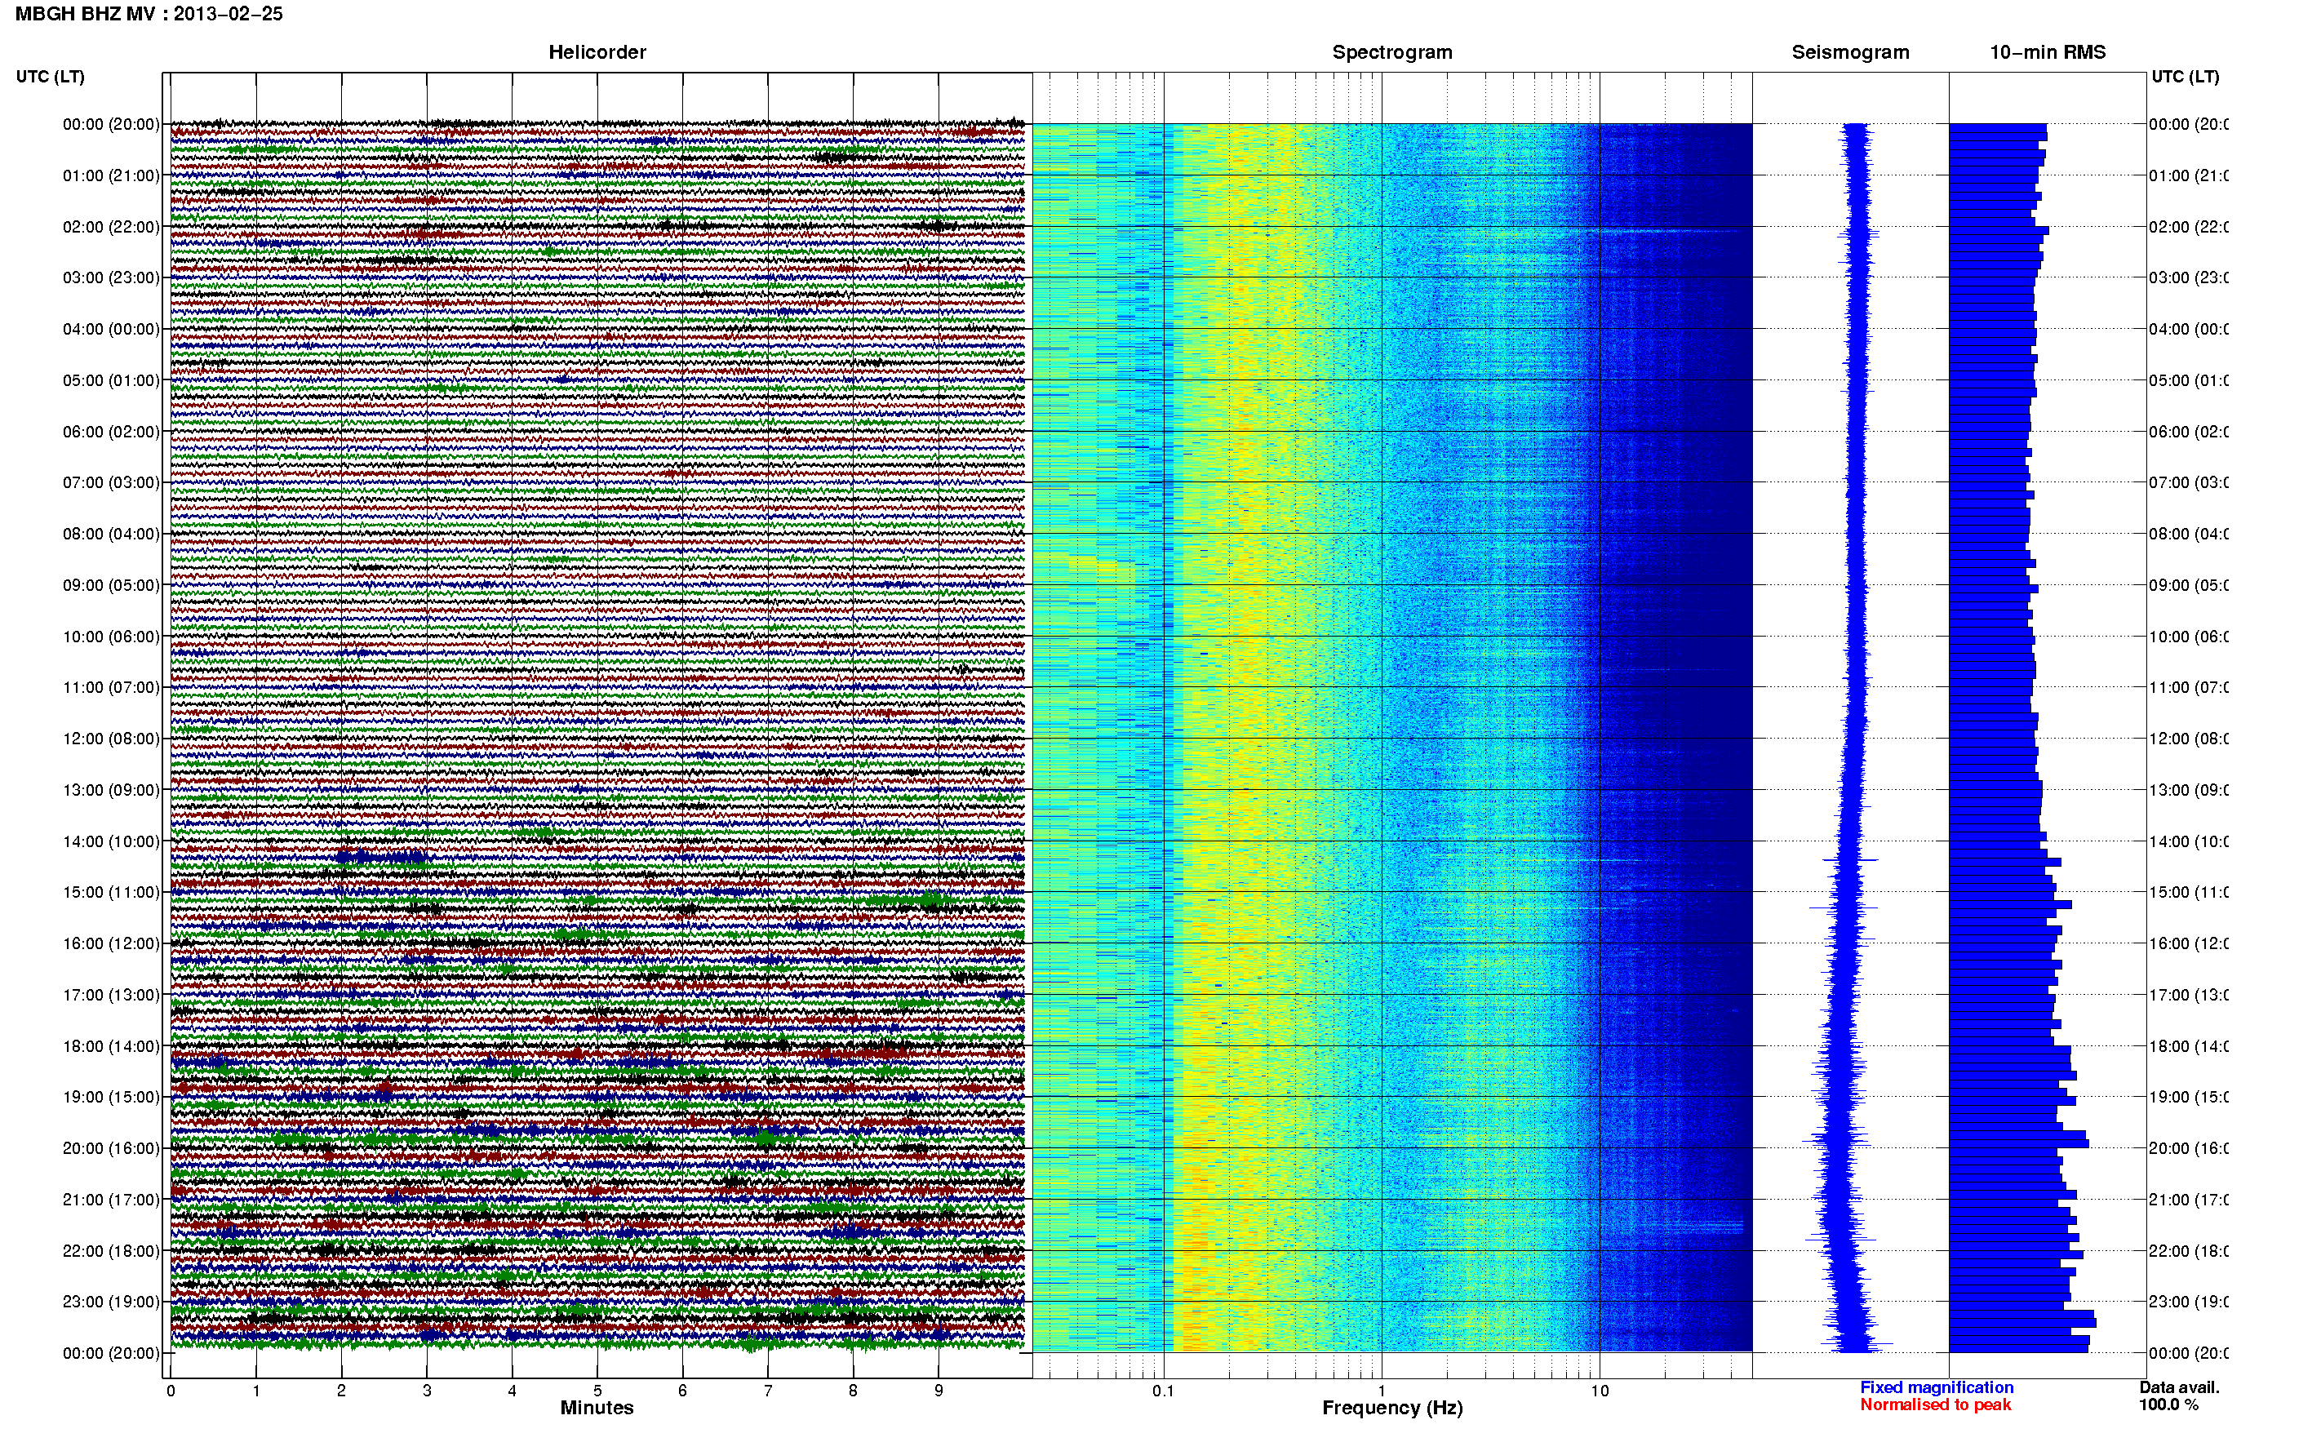Click helicorder time label '01:00 (21:00)'
Screen dimensions: 2321x1451
[111, 175]
